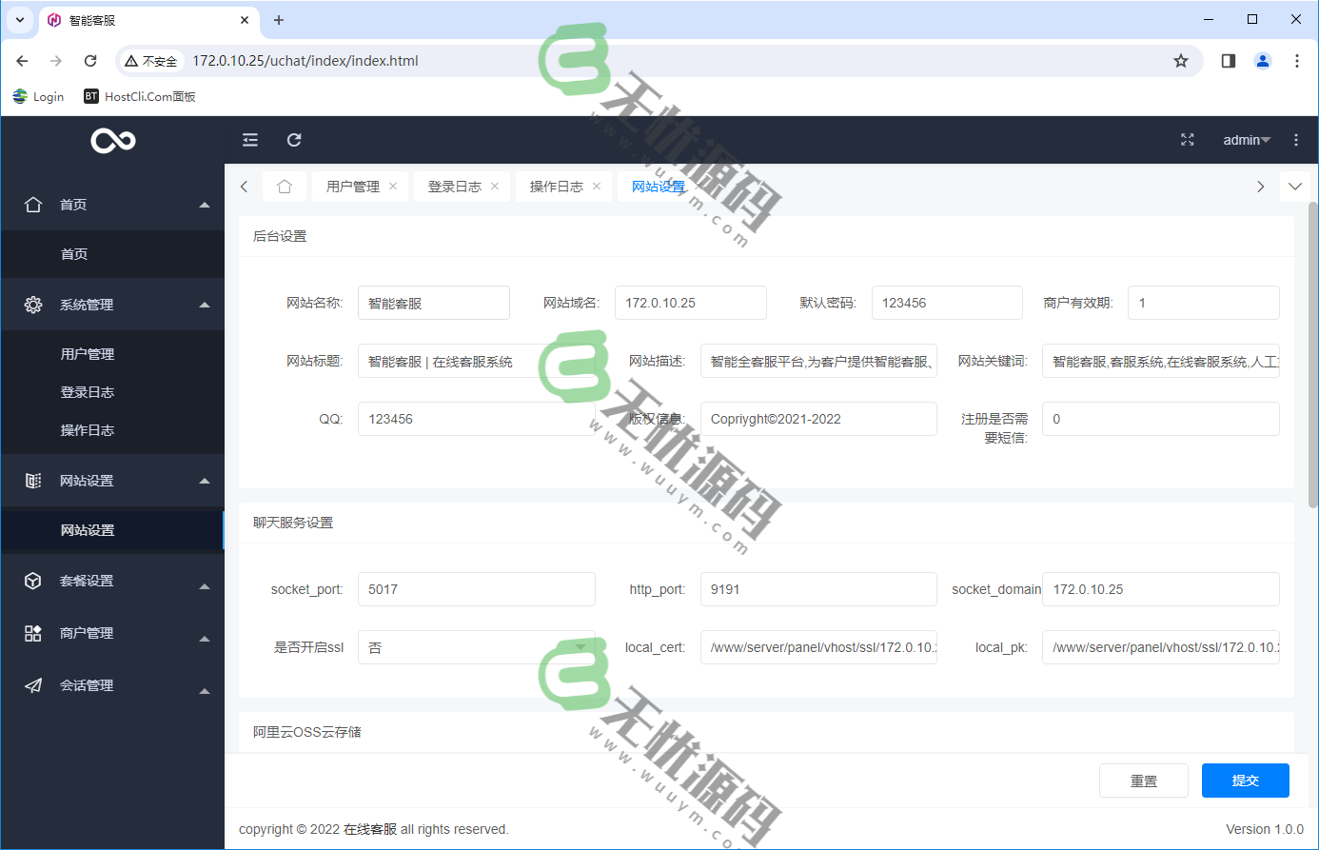This screenshot has height=850, width=1319.
Task: Open the 是否开启ssl dropdown showing 否
Action: click(x=476, y=646)
